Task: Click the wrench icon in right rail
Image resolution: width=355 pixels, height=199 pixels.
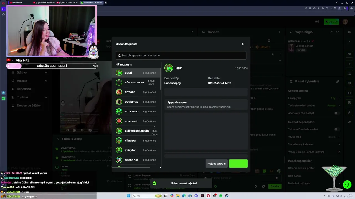Action: [349, 112]
